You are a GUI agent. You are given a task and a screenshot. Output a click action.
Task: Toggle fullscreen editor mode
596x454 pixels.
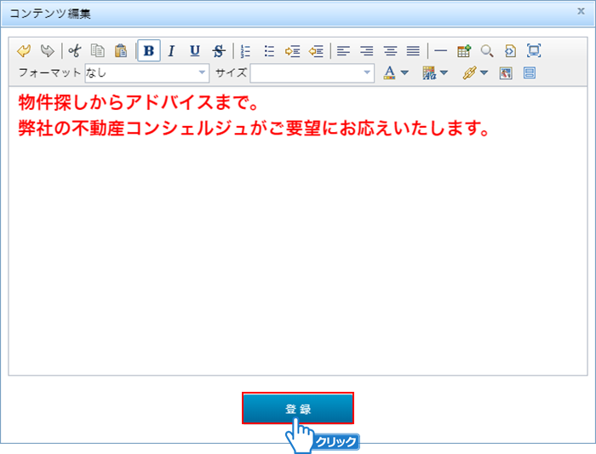coord(534,51)
